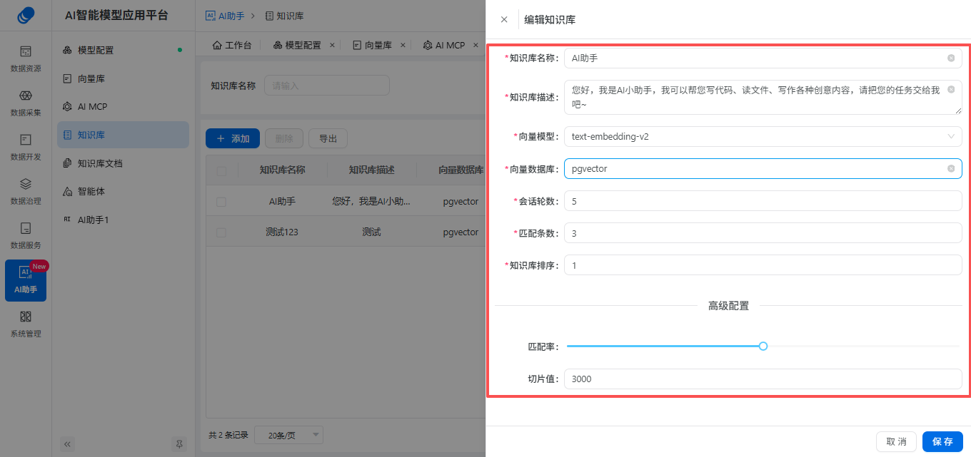Viewport: 971px width, 457px height.
Task: Close the 向量库 tab
Action: coord(403,45)
